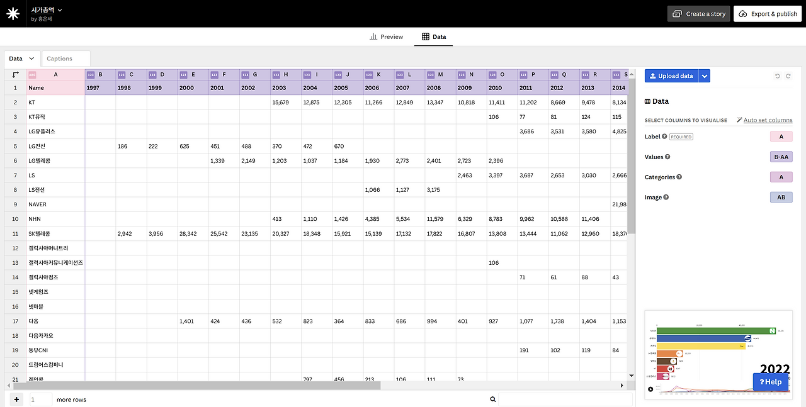Switch to the Captions tab
The width and height of the screenshot is (806, 407).
[x=60, y=58]
